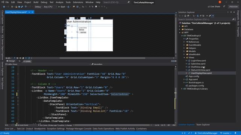Select packages.config in Solution Explorer

[x=196, y=86]
